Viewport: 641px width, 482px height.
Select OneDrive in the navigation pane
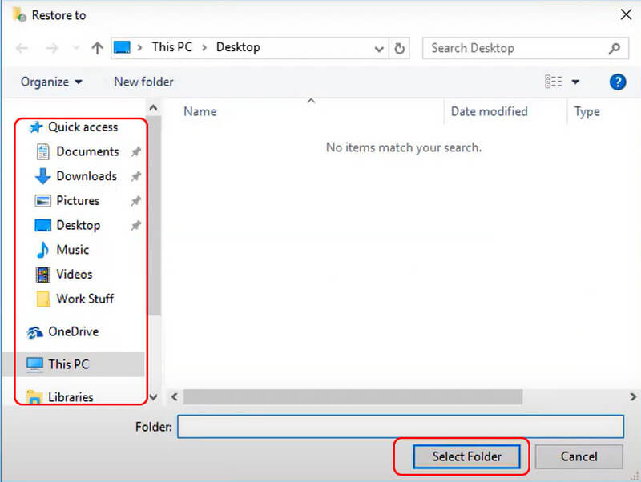click(x=73, y=331)
